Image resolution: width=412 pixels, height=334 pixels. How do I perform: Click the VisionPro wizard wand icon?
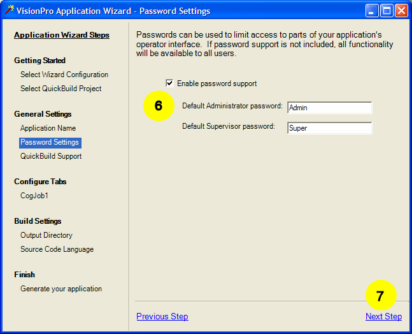tap(9, 10)
